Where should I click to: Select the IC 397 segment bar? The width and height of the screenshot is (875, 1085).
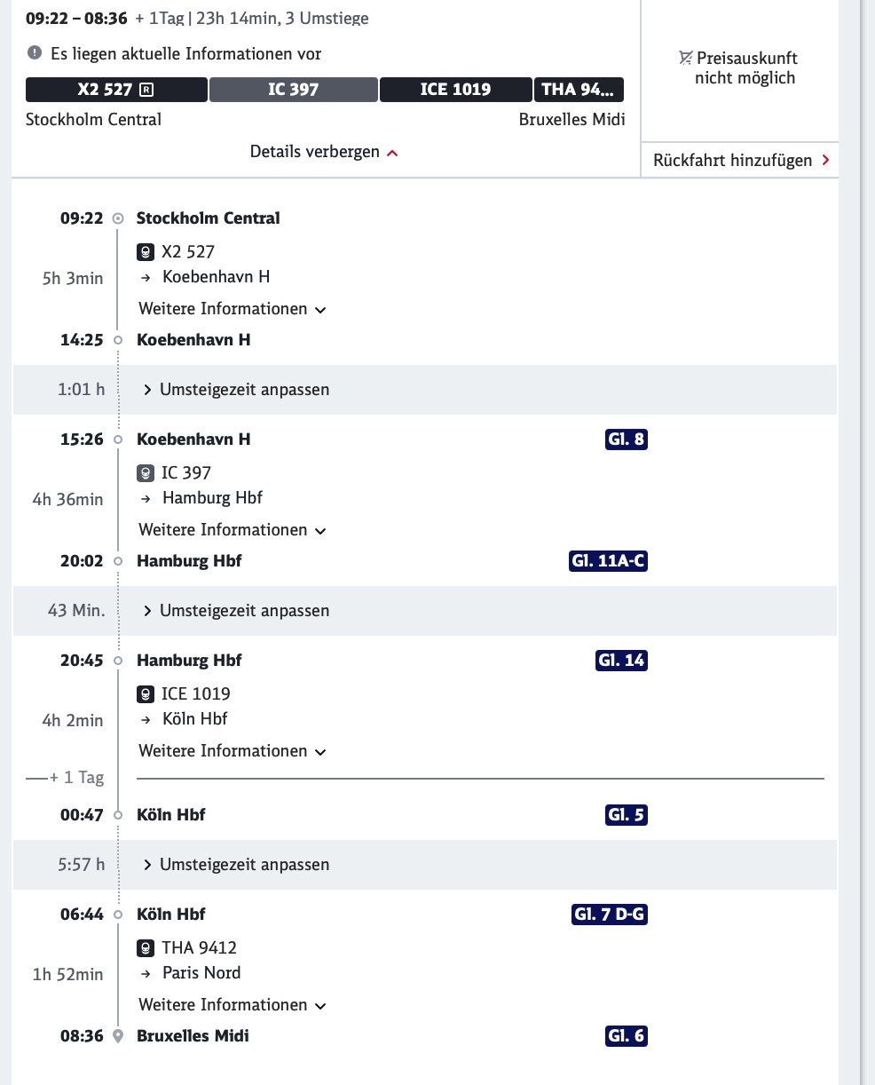294,90
